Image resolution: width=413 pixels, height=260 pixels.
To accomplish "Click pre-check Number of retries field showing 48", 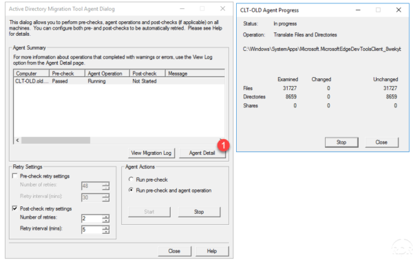I will click(x=92, y=186).
